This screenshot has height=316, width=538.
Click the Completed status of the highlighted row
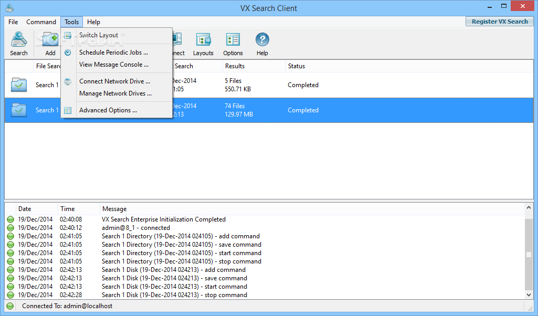[x=303, y=110]
